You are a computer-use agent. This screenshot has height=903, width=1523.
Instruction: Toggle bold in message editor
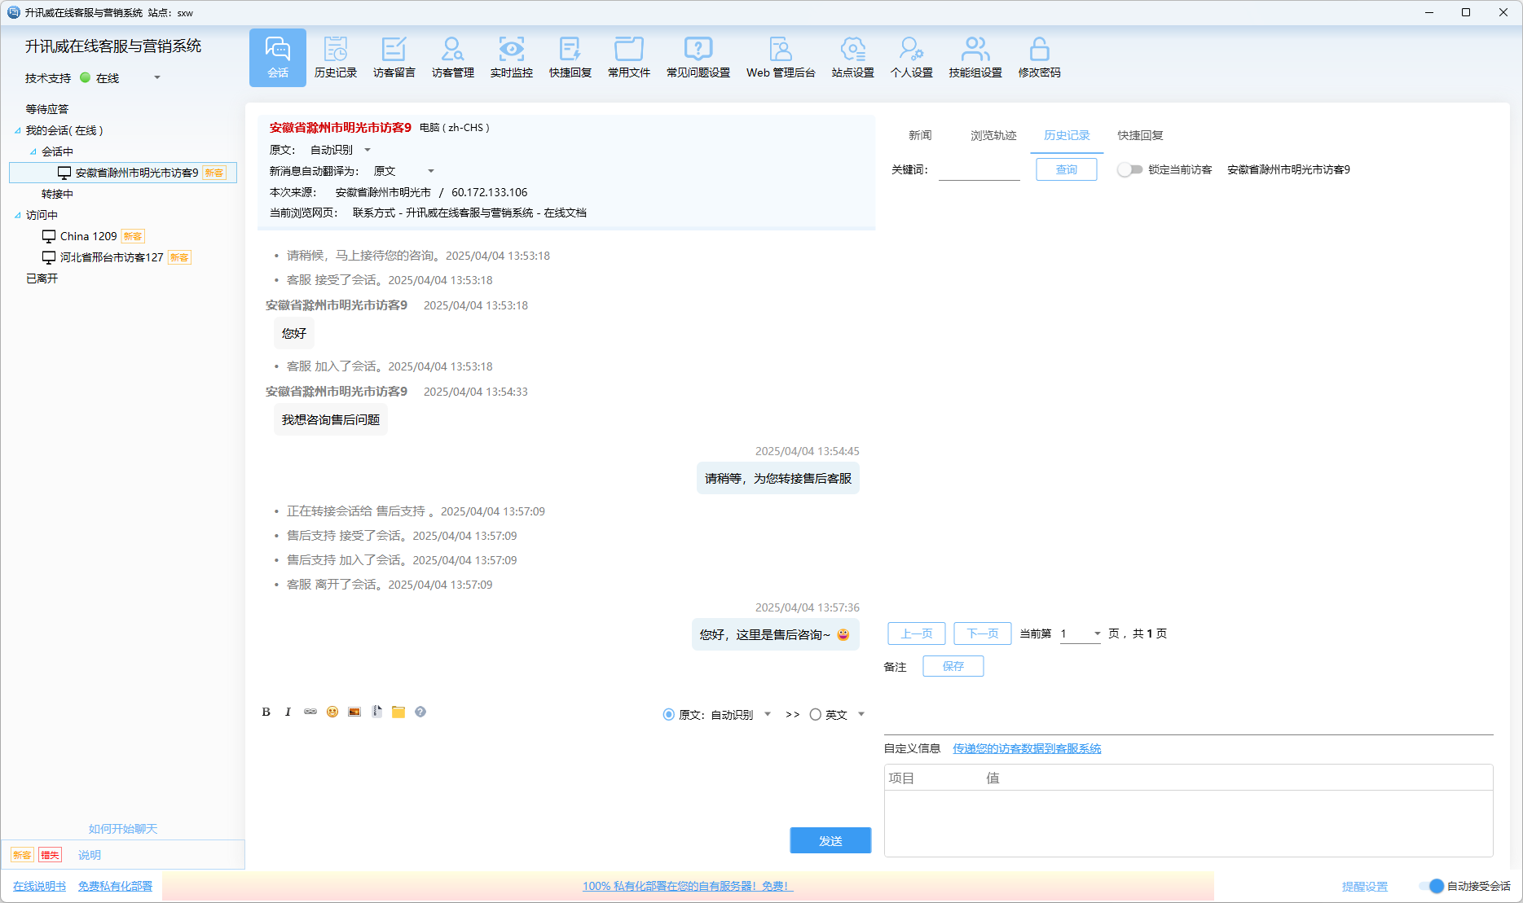pos(266,712)
